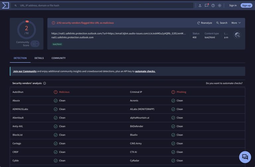Open the Join our Community link

pyautogui.click(x=25, y=71)
